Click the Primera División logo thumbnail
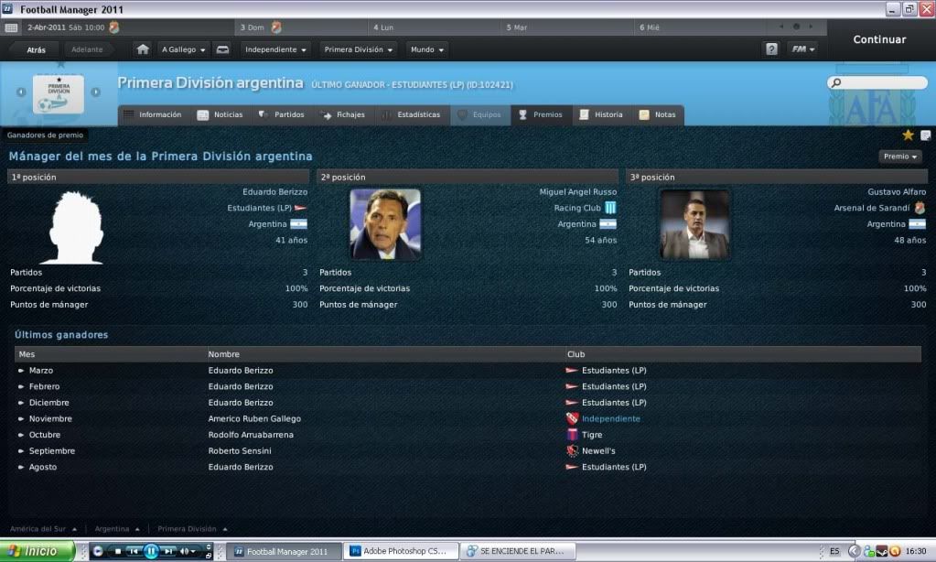936x562 pixels. (59, 93)
